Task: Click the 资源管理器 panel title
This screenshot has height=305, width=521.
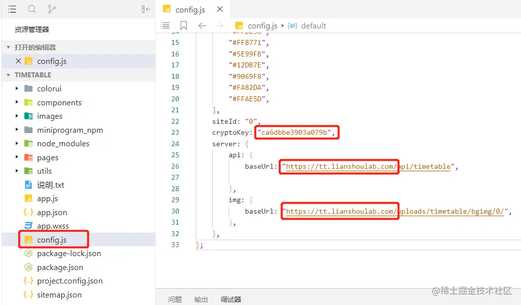Action: click(32, 29)
